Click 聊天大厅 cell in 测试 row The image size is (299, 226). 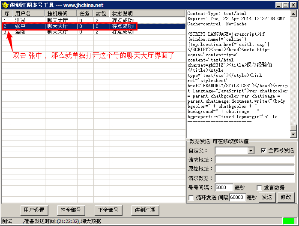coord(57,21)
